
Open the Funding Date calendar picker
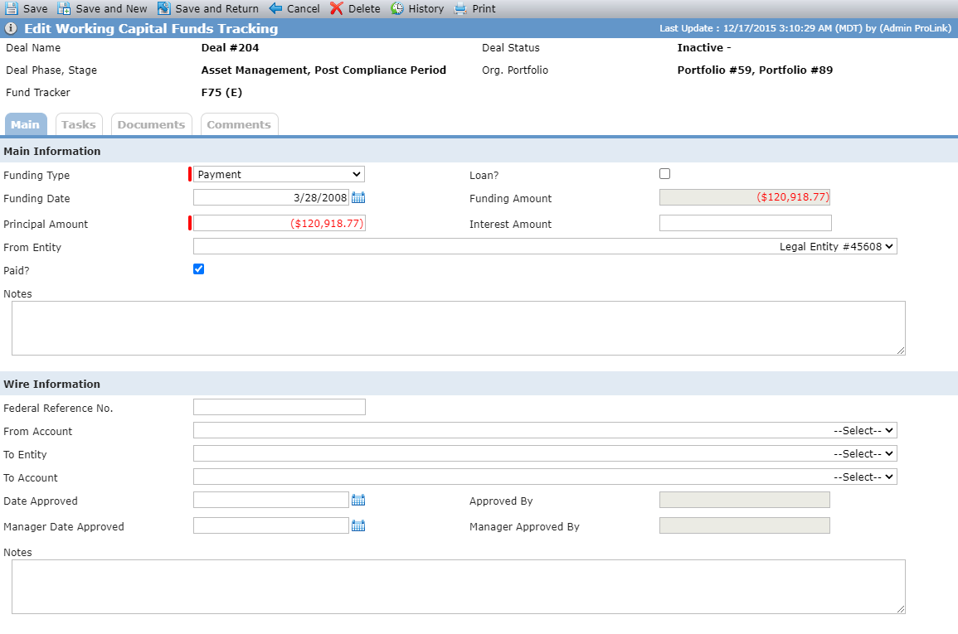click(358, 198)
